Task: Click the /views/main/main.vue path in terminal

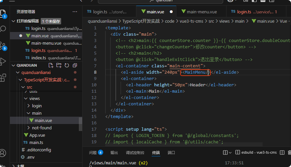Action: click(113, 163)
